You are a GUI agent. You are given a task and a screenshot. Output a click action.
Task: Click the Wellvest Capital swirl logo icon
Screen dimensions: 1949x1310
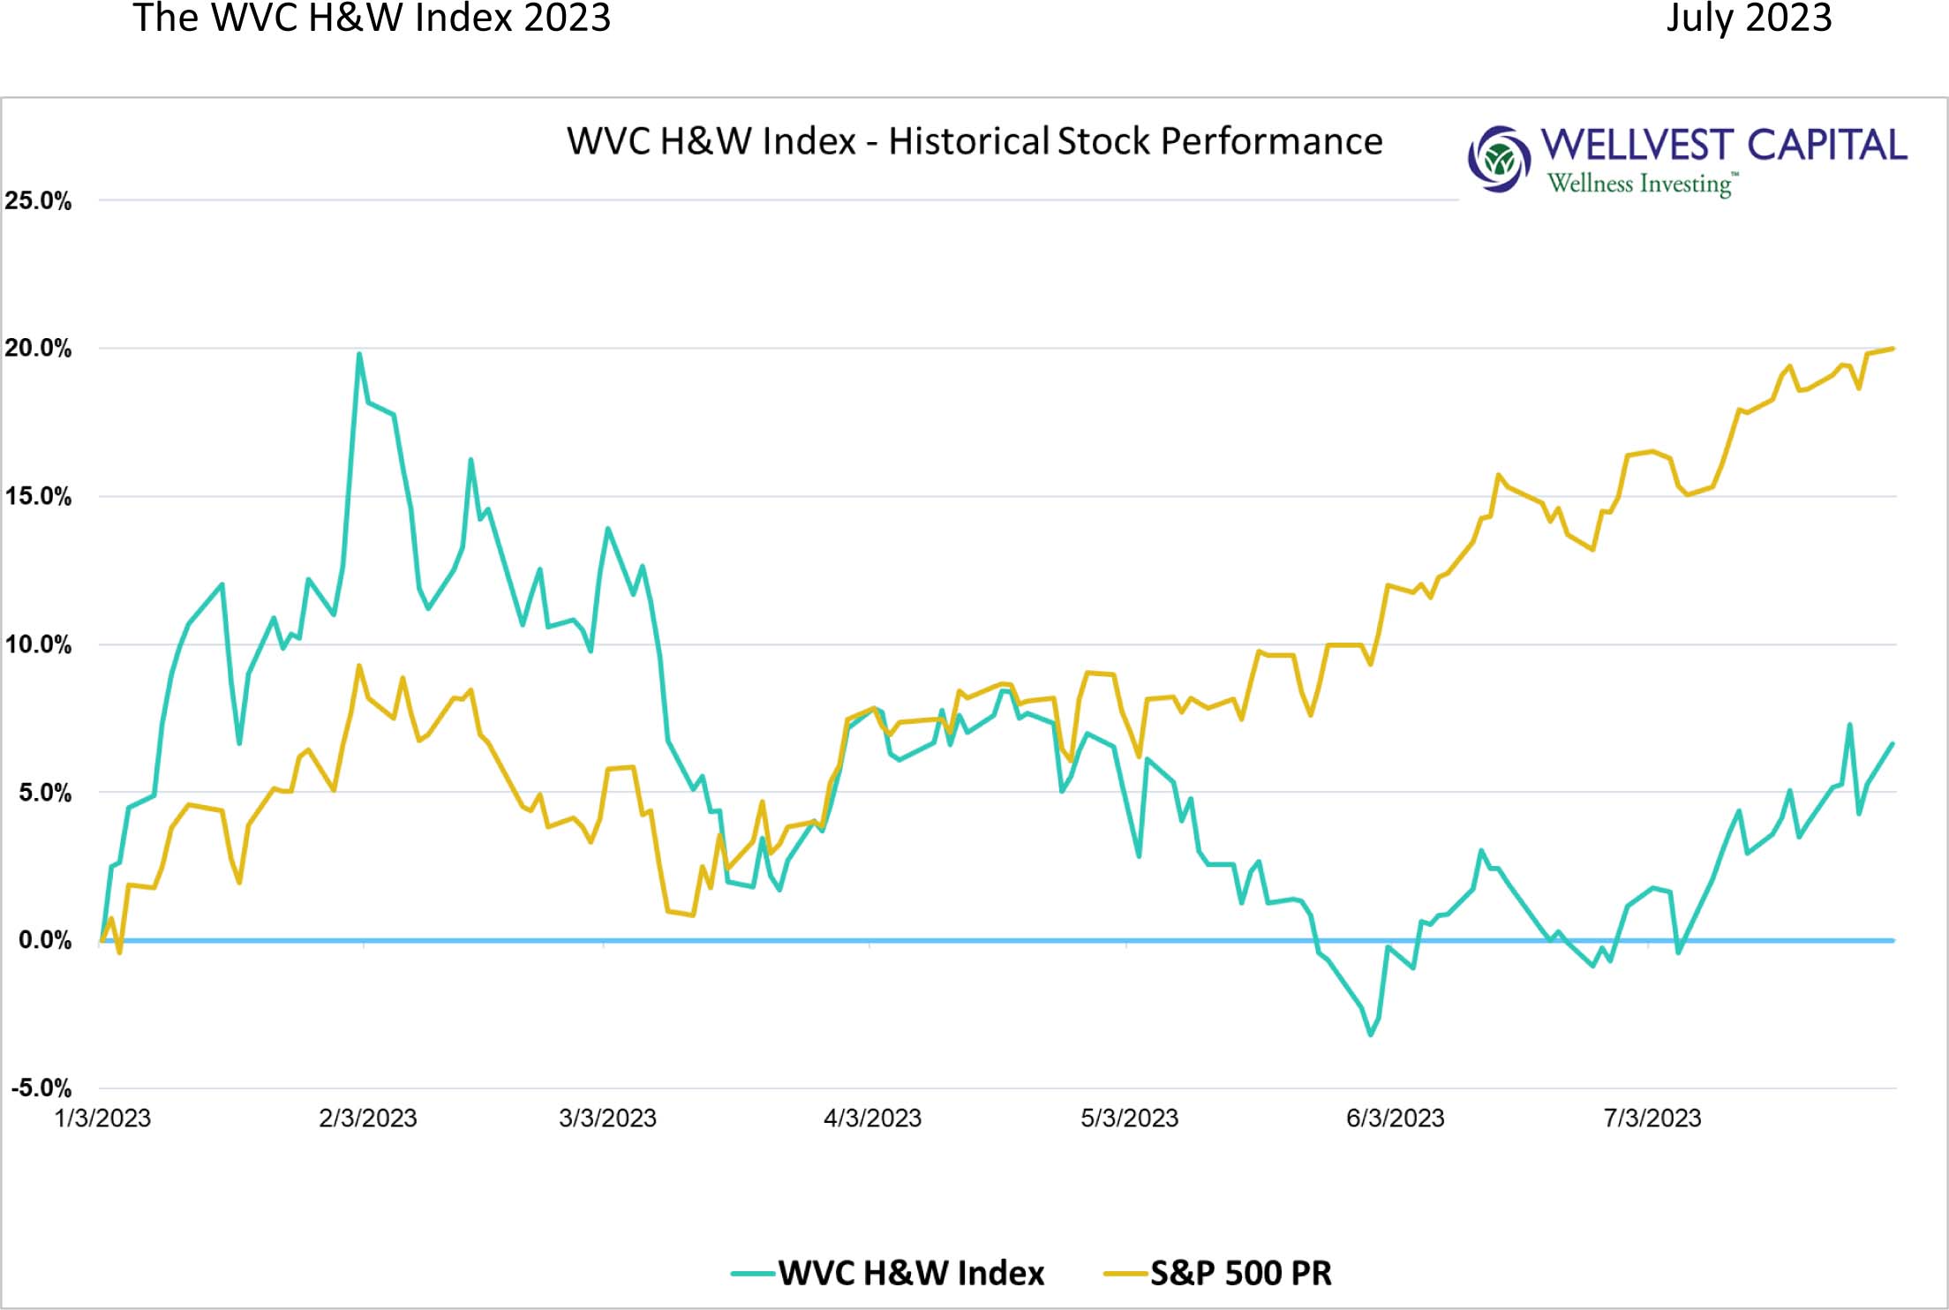click(x=1499, y=159)
